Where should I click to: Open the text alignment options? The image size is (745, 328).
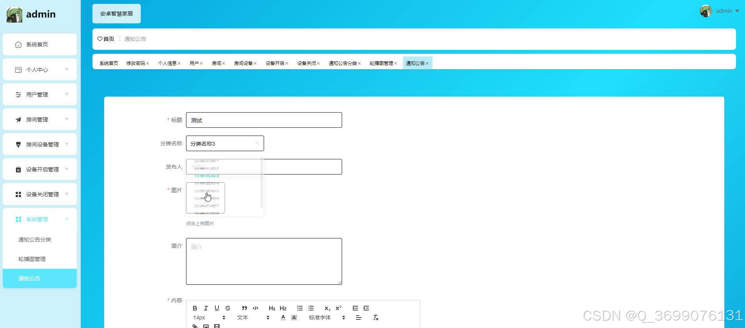click(x=359, y=317)
